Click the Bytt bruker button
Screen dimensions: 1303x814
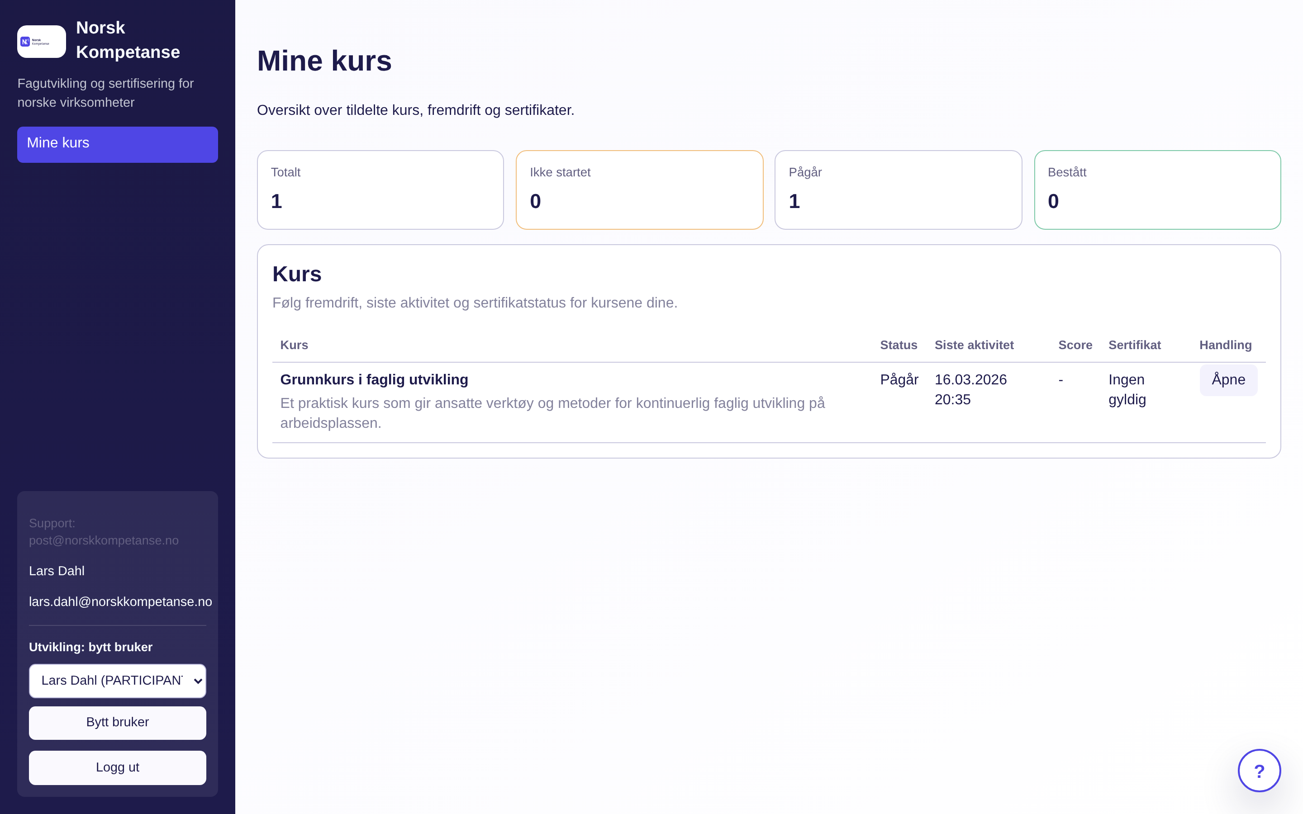point(117,723)
